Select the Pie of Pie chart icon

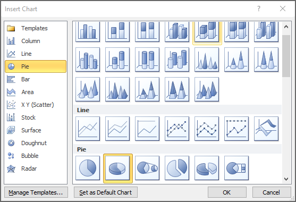(x=147, y=168)
